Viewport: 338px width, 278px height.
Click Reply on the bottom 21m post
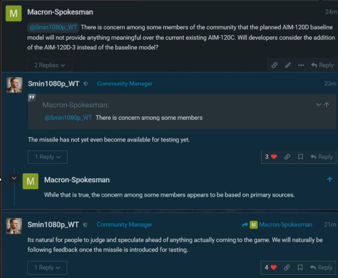(321, 268)
